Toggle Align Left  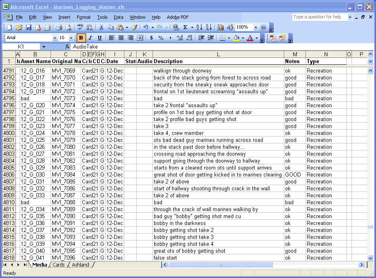pos(111,38)
